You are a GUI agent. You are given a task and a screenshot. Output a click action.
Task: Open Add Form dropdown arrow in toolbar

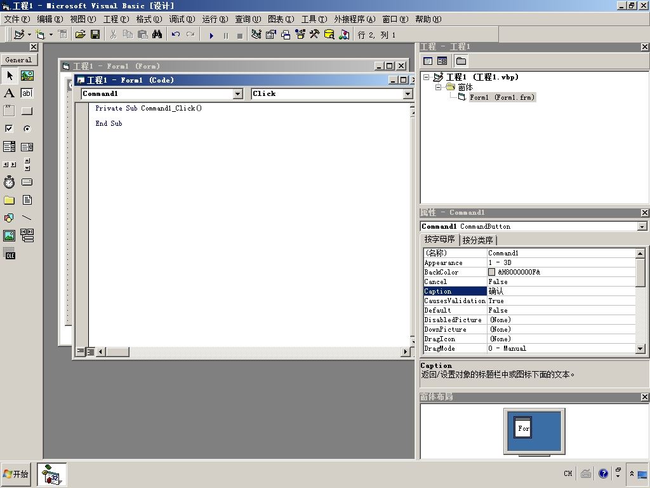click(x=51, y=34)
